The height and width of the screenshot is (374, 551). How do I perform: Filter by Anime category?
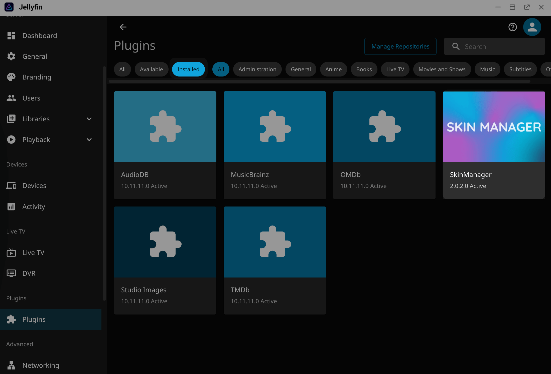[333, 69]
